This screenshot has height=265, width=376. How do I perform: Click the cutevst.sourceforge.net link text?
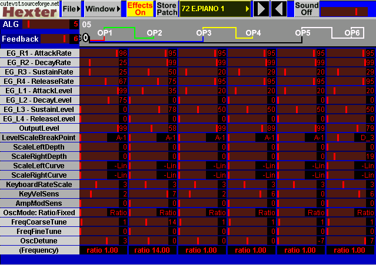coord(30,4)
